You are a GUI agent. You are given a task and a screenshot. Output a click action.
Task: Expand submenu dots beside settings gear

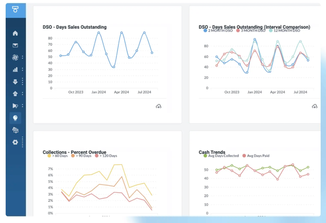(x=22, y=142)
